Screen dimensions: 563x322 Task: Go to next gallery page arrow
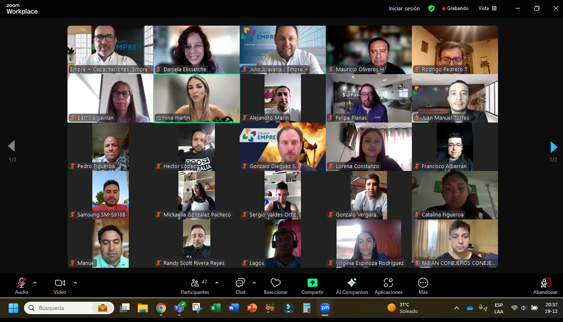(553, 147)
